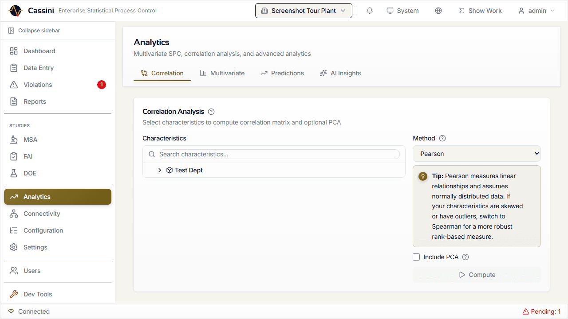The height and width of the screenshot is (319, 568).
Task: Click the Connectivity network icon
Action: 14,213
